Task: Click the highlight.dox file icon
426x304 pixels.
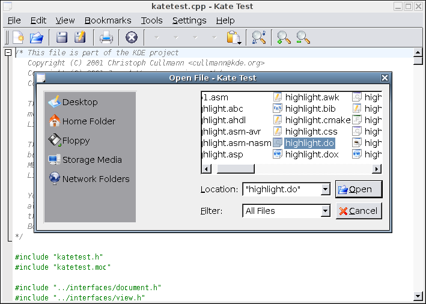Action: (x=278, y=154)
